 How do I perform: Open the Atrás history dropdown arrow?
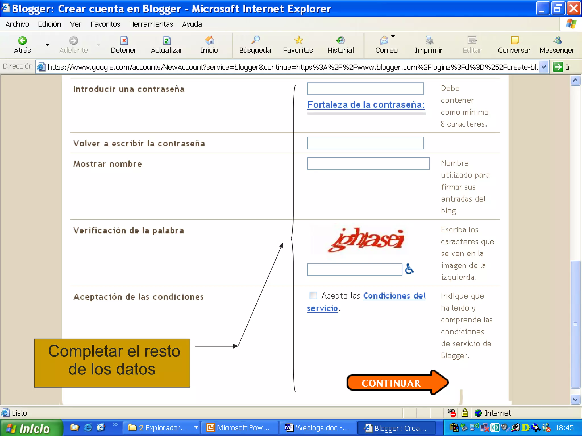click(x=47, y=45)
